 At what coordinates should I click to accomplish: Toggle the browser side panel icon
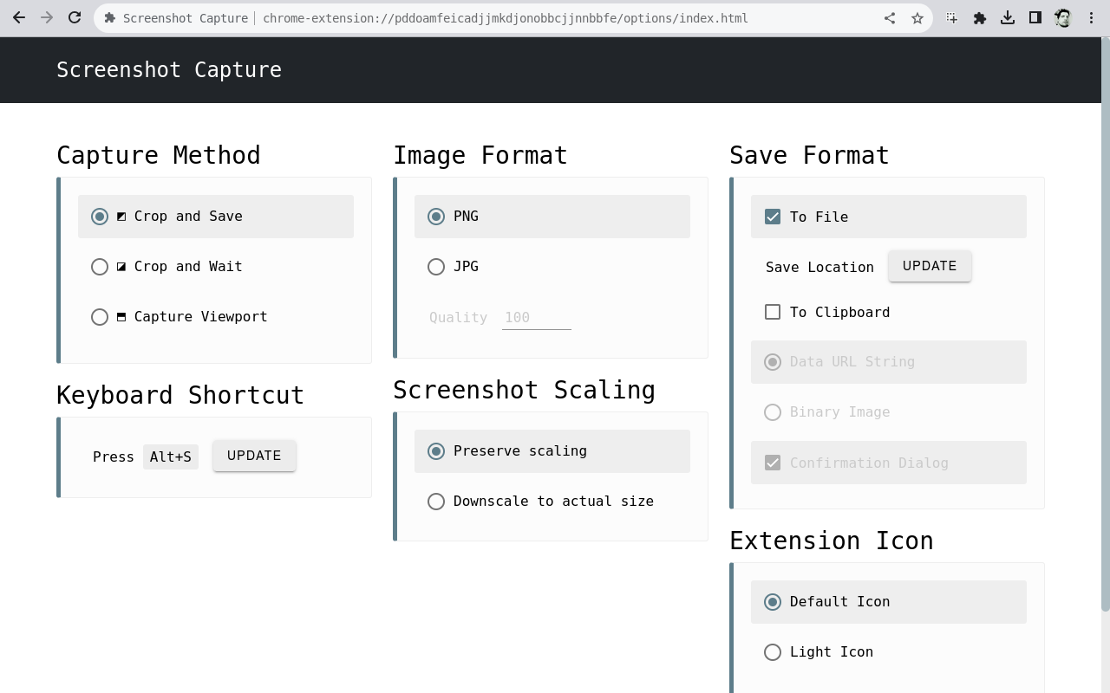[1035, 18]
